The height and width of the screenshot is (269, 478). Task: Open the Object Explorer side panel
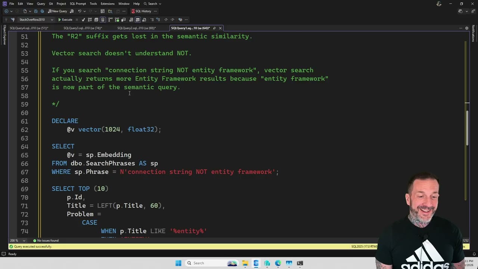(4, 35)
